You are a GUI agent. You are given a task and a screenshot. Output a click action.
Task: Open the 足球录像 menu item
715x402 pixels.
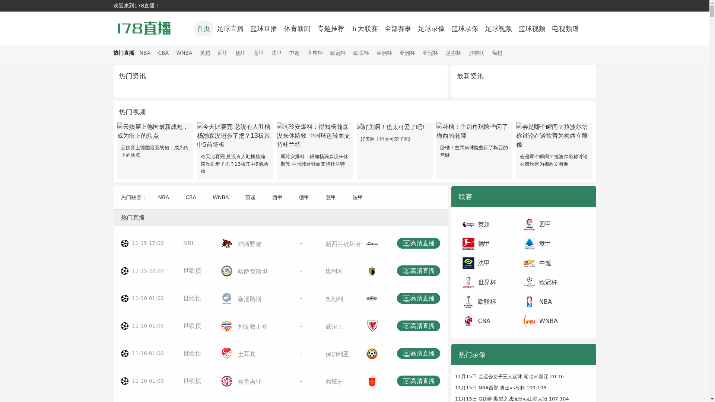click(431, 29)
